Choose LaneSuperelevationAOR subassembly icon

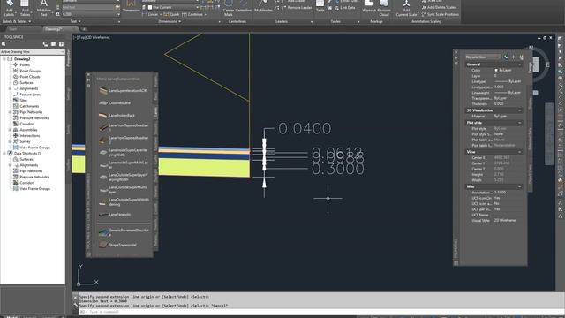point(103,91)
